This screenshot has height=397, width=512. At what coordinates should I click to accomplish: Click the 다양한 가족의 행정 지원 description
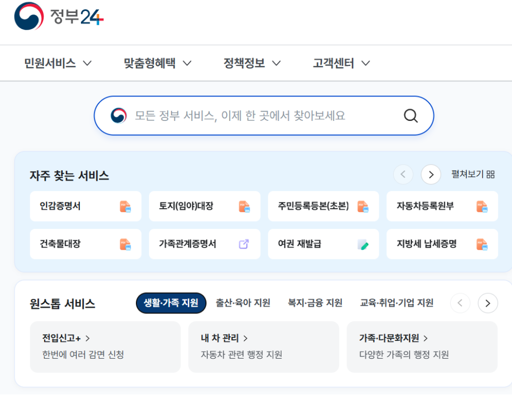[404, 355]
